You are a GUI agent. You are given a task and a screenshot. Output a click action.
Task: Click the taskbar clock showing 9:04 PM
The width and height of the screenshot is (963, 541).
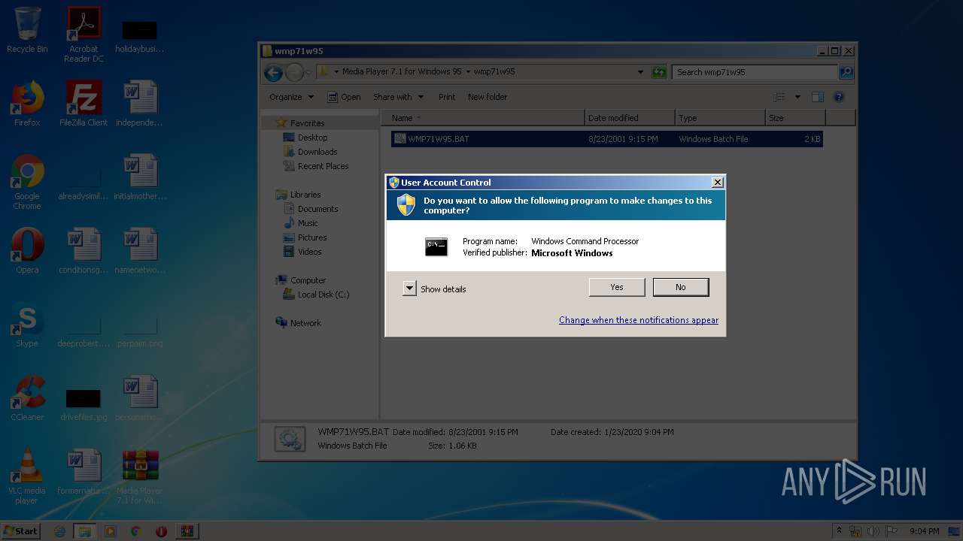pos(924,531)
